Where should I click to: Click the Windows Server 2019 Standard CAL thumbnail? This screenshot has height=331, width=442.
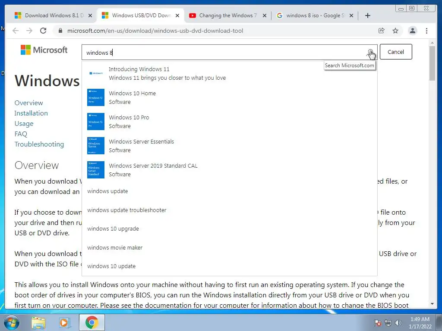coord(96,170)
